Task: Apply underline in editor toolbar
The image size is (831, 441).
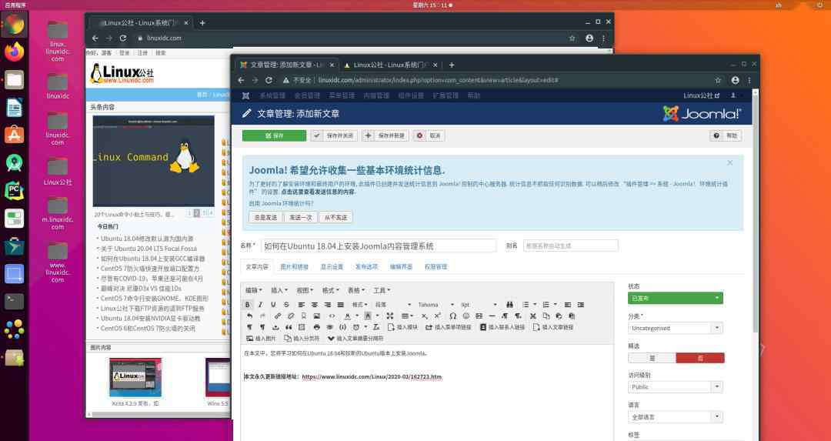Action: click(x=273, y=305)
